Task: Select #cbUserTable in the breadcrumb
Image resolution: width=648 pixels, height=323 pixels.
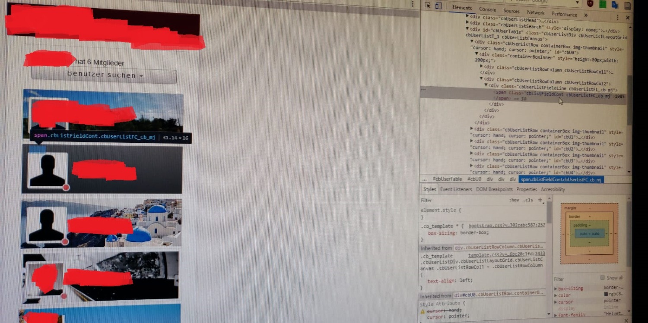Action: point(447,179)
